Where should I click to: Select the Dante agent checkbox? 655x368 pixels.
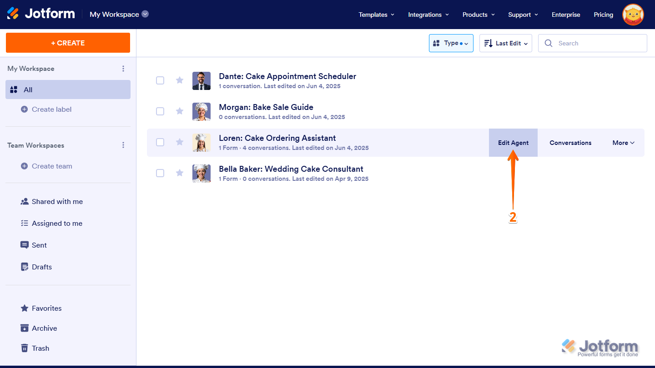160,80
